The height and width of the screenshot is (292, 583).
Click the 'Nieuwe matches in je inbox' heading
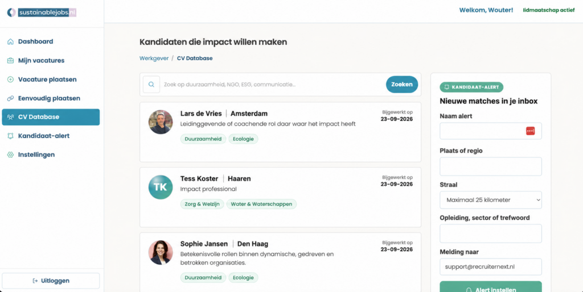488,101
